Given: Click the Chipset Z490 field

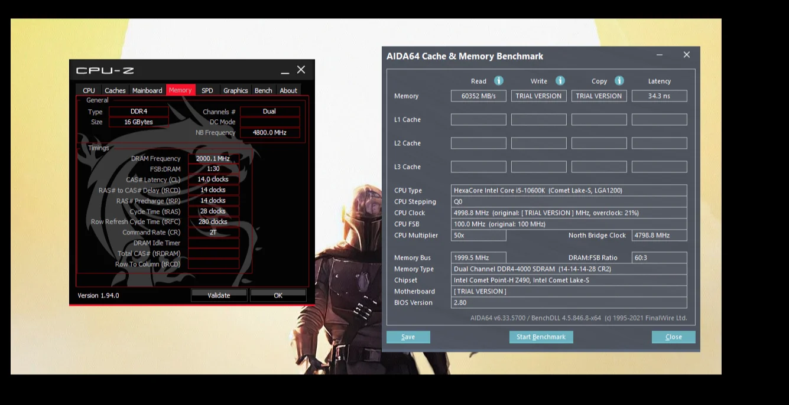Looking at the screenshot, I should click(x=569, y=280).
